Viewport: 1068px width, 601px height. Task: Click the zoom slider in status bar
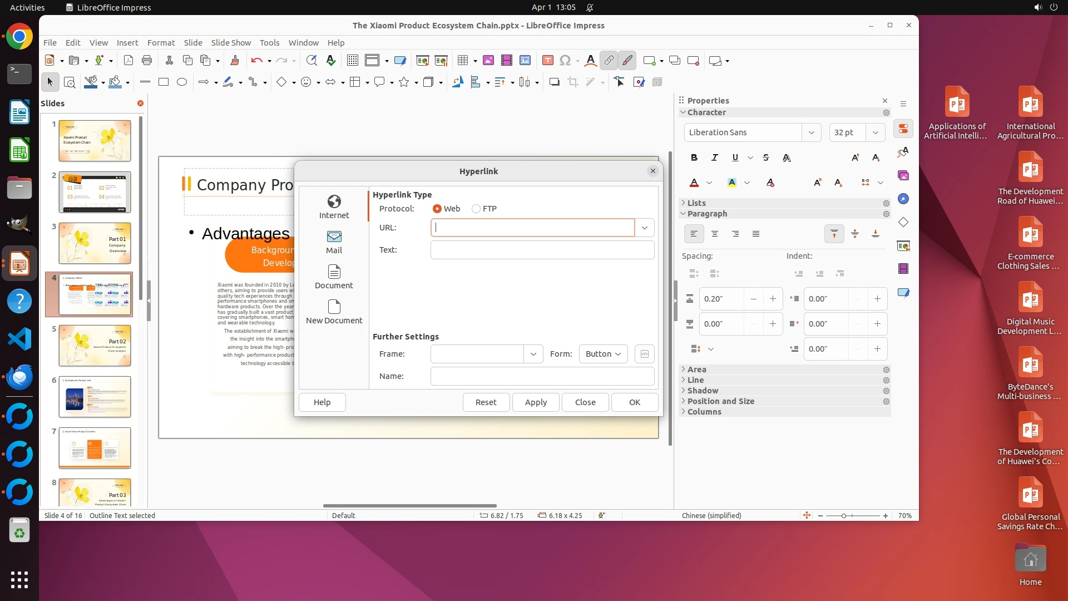coord(843,516)
